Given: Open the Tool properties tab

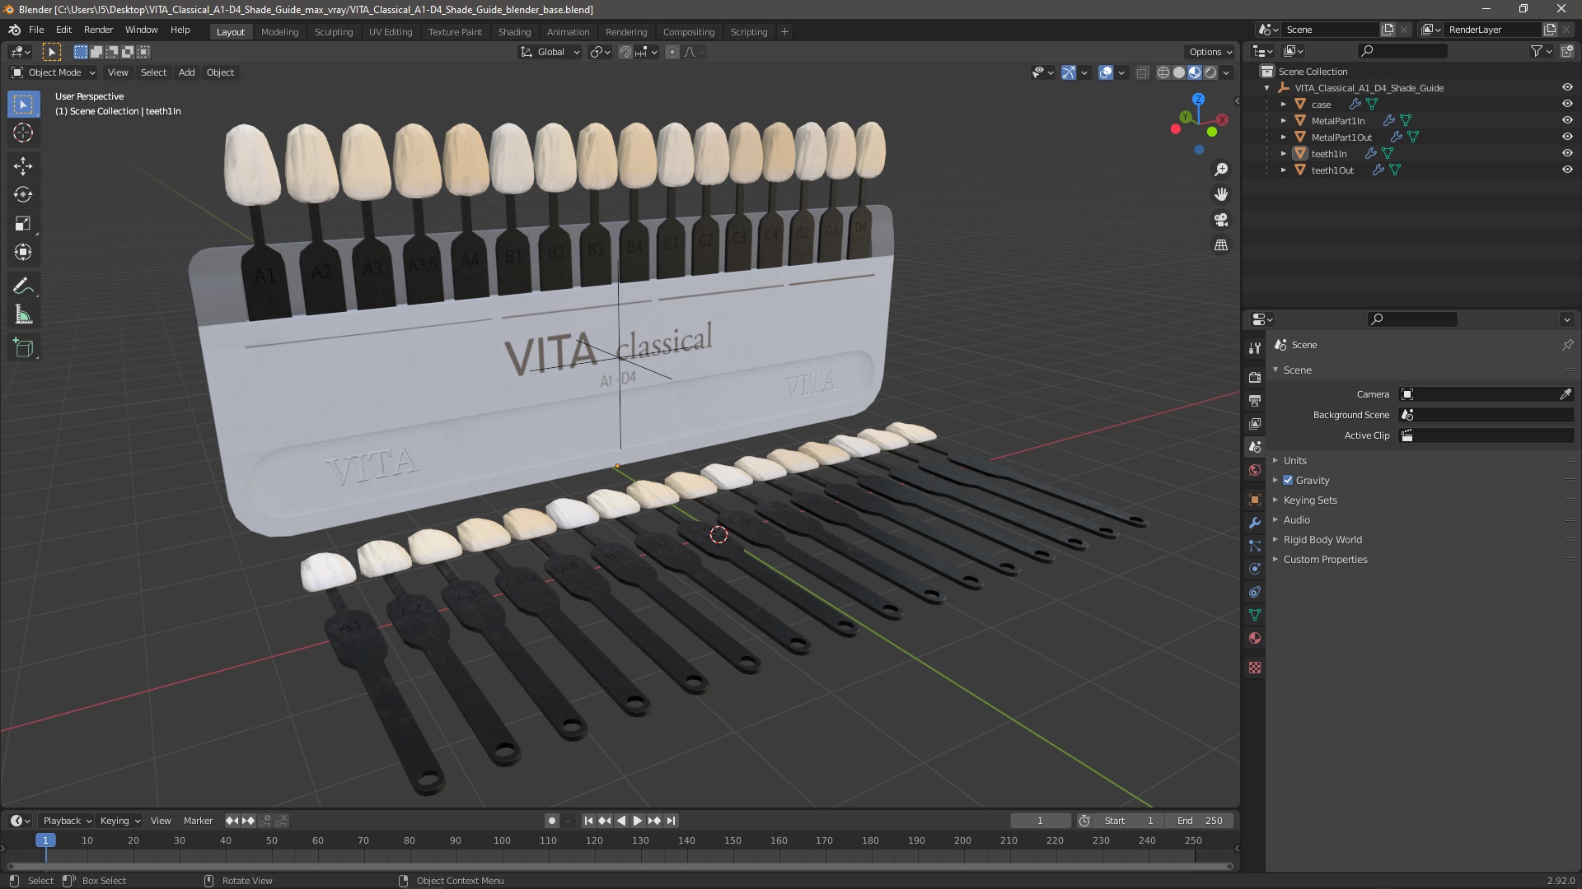Looking at the screenshot, I should 1255,348.
